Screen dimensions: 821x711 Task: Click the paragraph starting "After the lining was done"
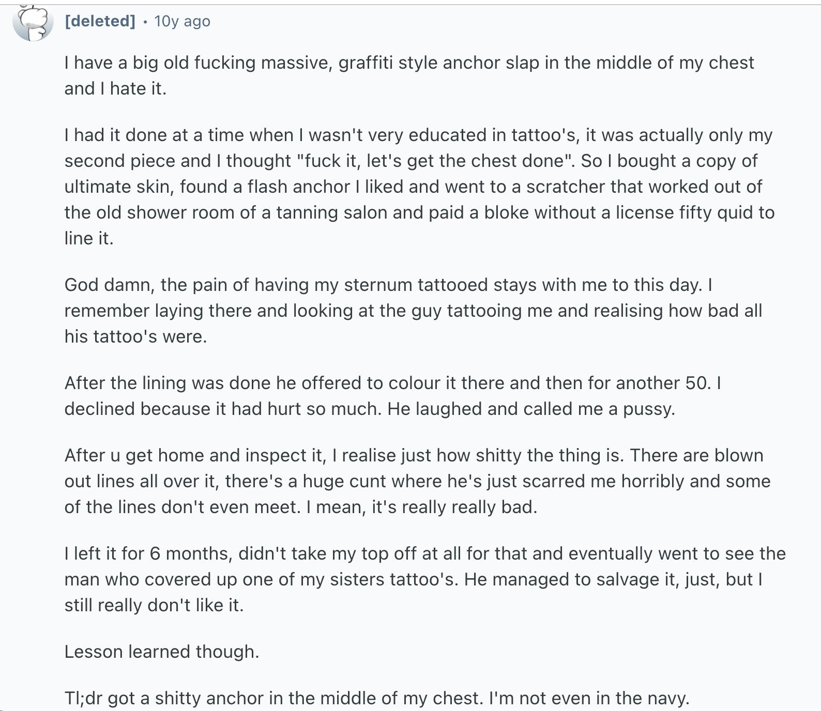coord(393,396)
